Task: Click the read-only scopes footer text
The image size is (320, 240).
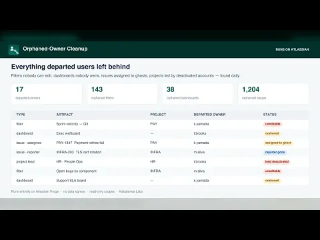Action: [x=102, y=191]
